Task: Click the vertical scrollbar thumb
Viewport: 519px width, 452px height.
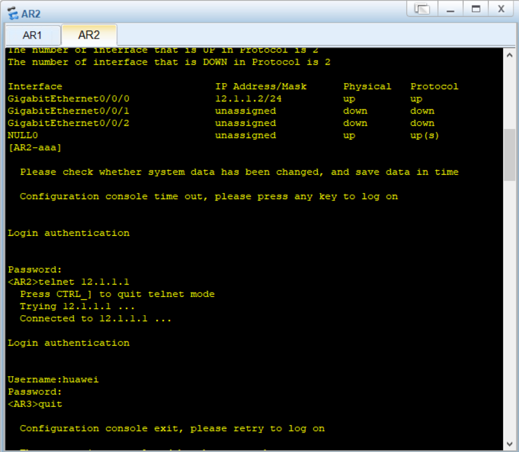Action: (509, 155)
